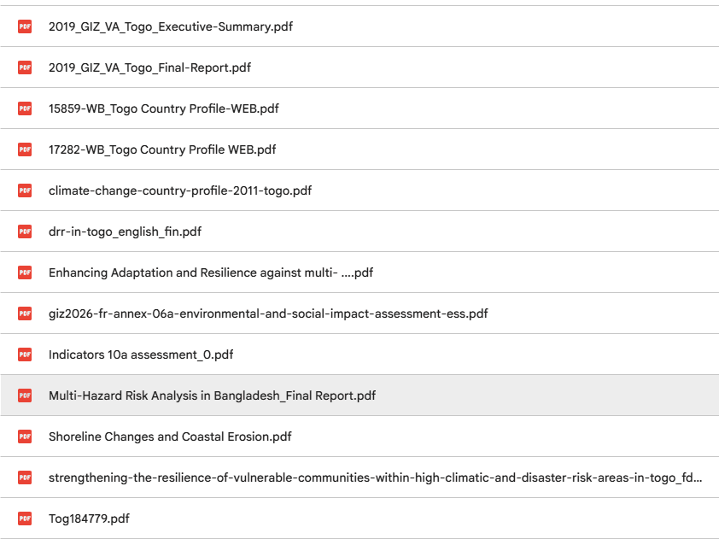Click PDF icon of Multi-Hazard Risk Analysis file
This screenshot has height=539, width=719.
25,395
